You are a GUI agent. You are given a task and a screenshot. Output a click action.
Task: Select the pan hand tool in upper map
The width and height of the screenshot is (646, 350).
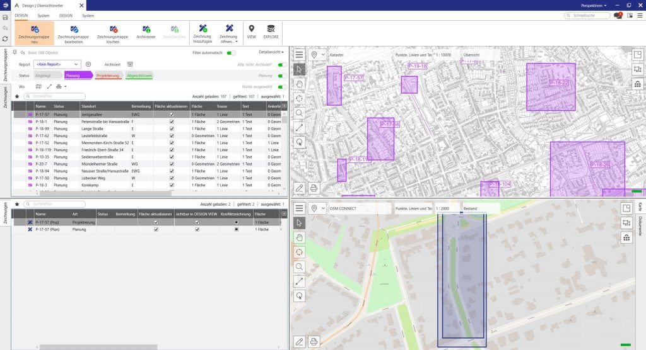pyautogui.click(x=299, y=84)
